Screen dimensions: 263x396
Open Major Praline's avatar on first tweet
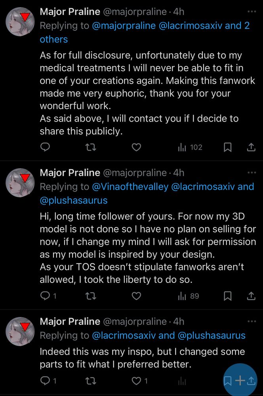[x=21, y=21]
